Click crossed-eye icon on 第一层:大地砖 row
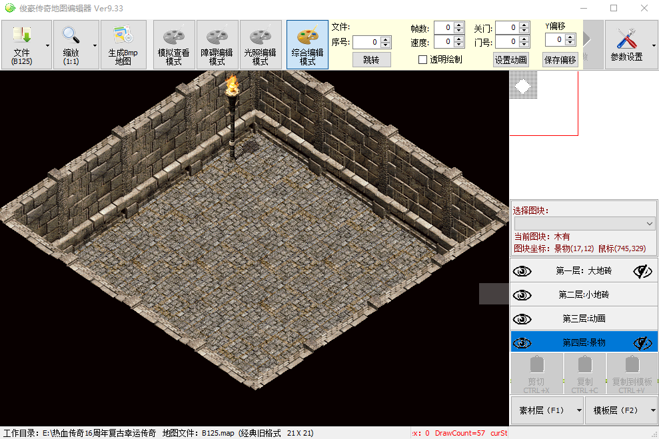 [642, 271]
